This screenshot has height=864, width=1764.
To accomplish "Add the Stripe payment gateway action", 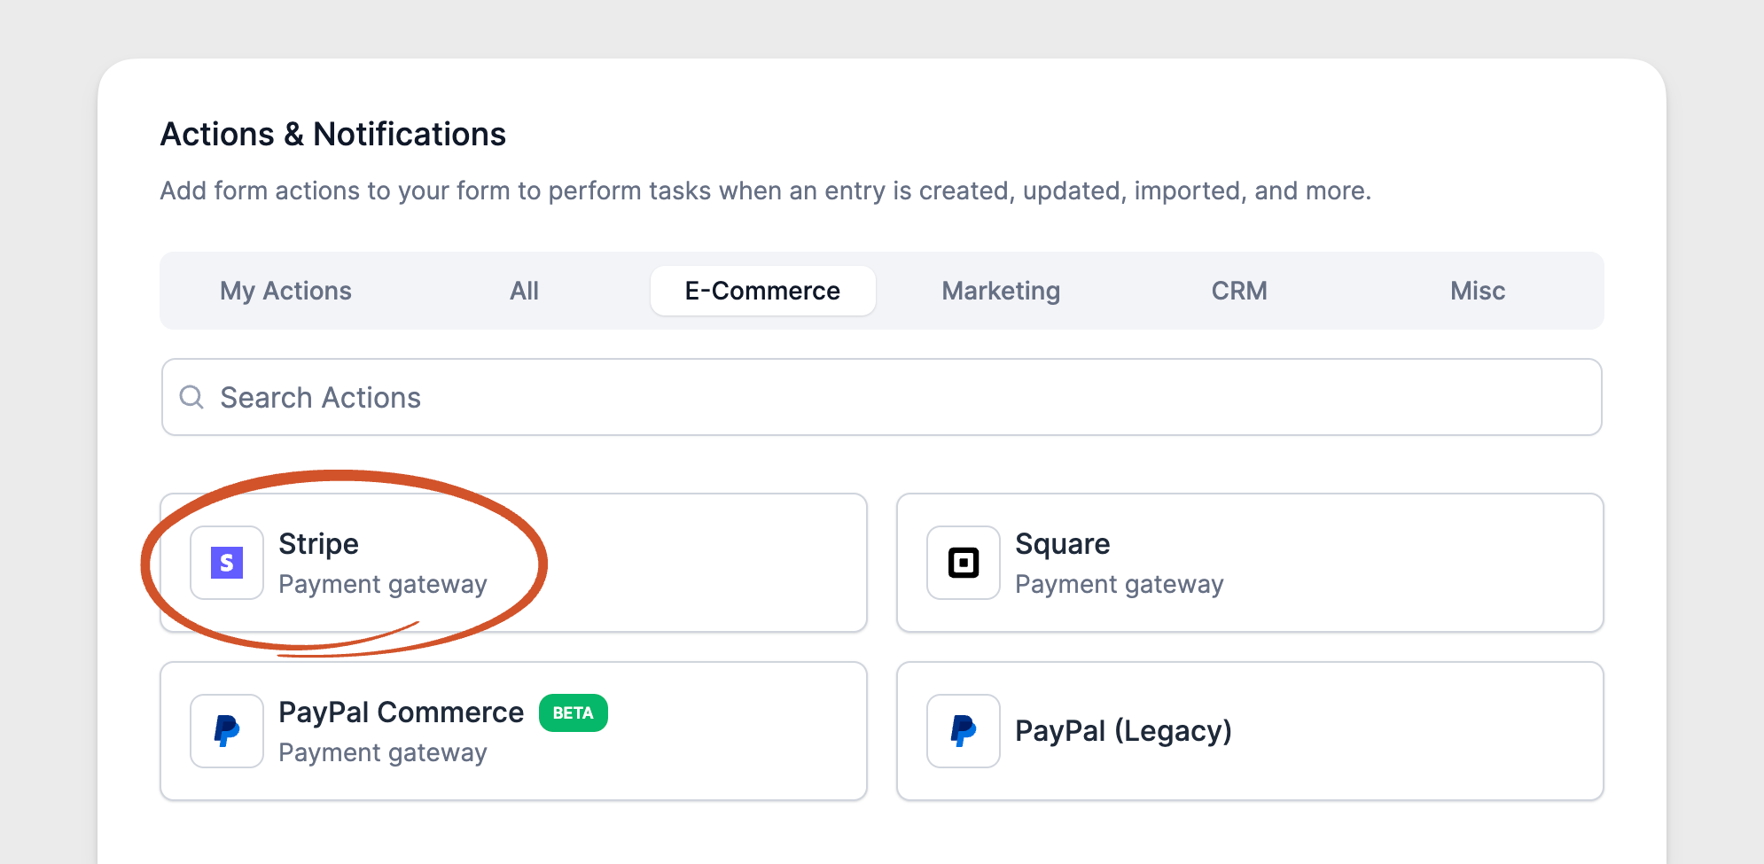I will click(513, 563).
